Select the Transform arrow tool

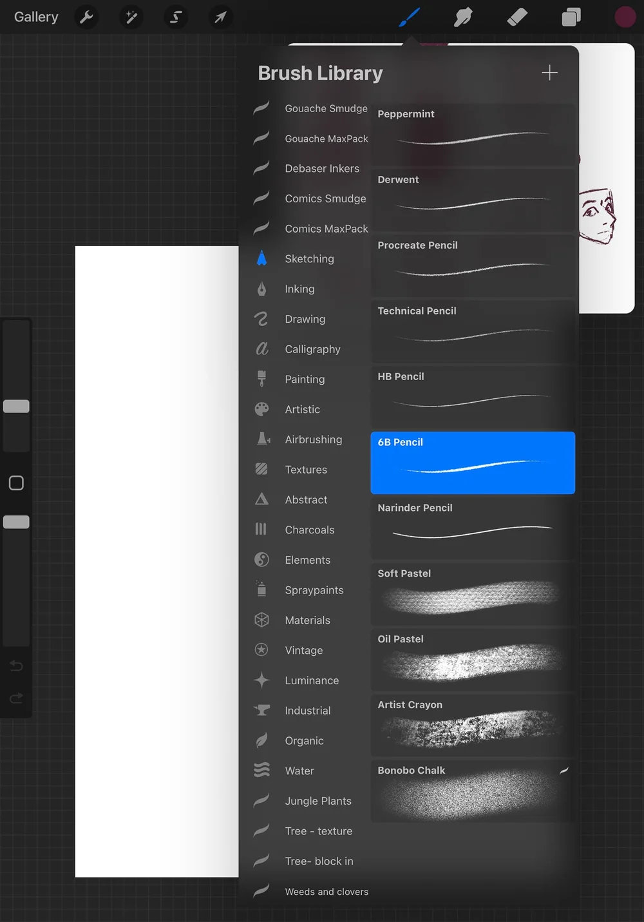220,17
